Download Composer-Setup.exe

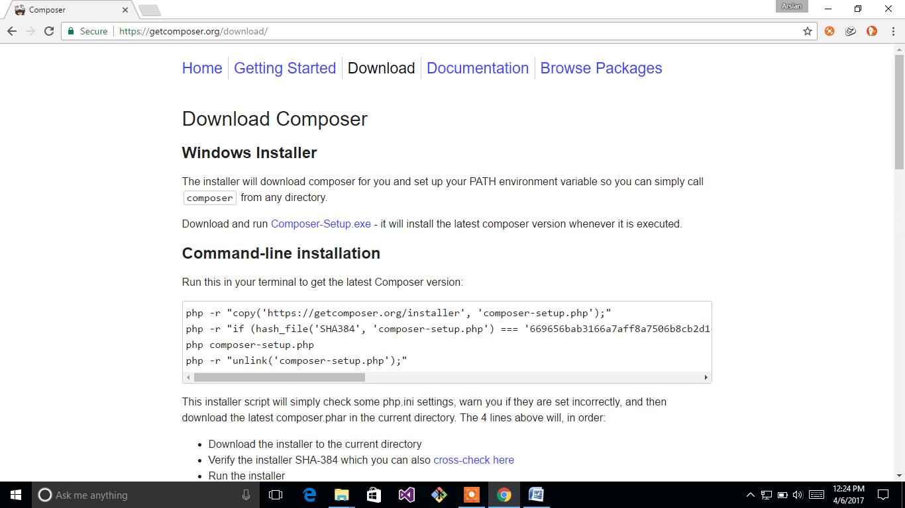point(321,224)
